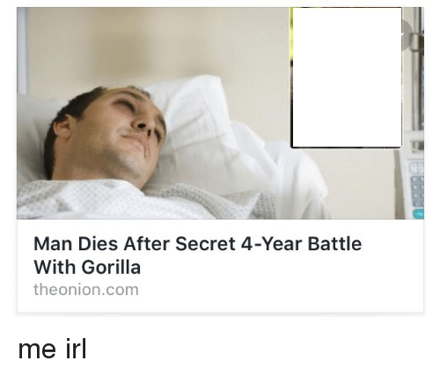Click the word 'Battle' in the headline

pos(334,243)
